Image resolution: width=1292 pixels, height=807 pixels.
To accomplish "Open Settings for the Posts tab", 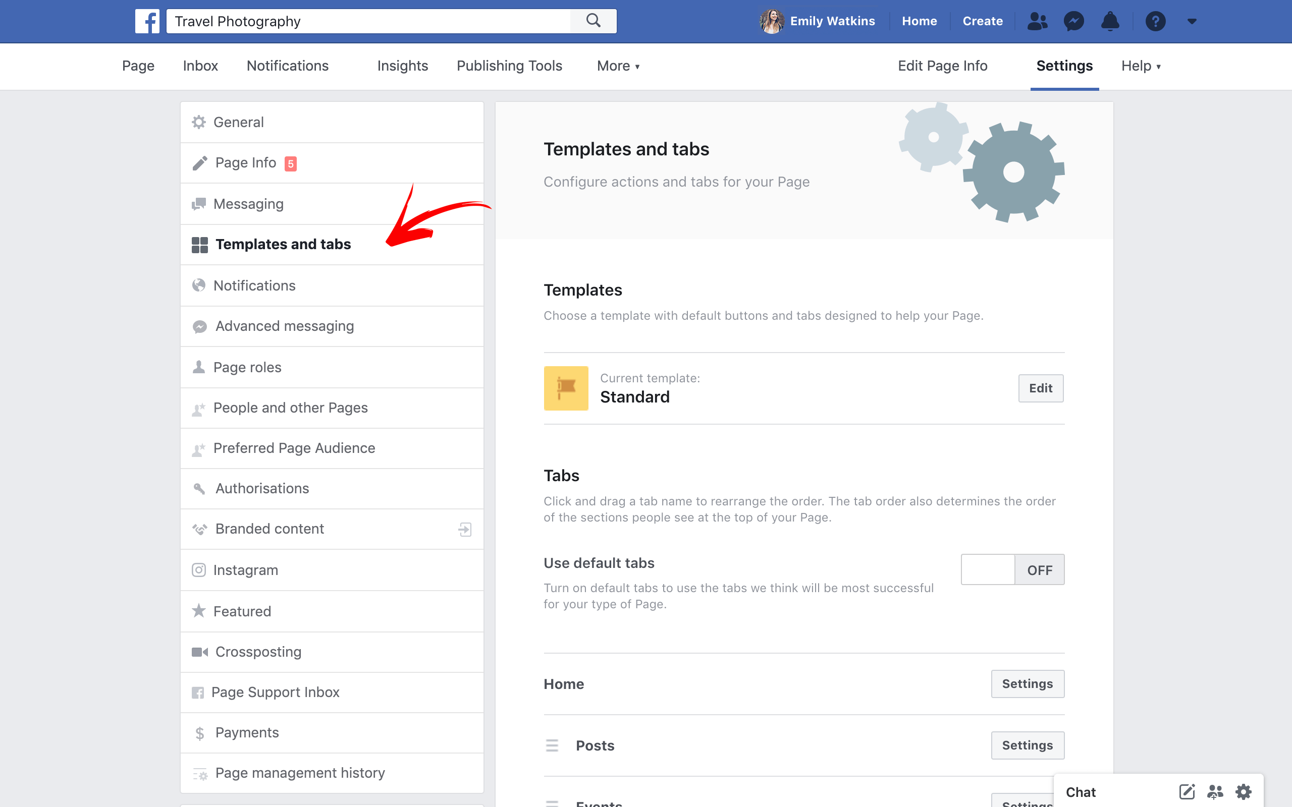I will pyautogui.click(x=1027, y=745).
